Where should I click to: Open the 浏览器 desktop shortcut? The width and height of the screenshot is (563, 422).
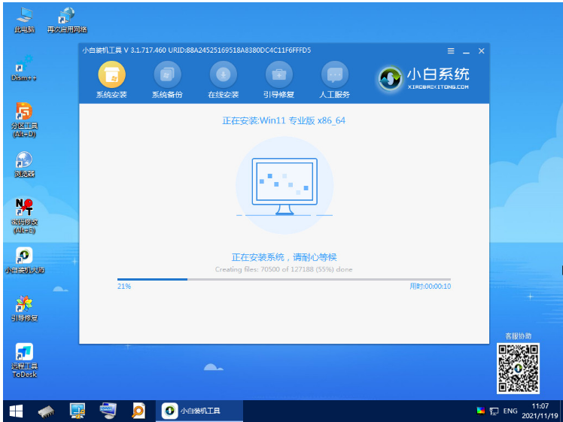(x=24, y=163)
